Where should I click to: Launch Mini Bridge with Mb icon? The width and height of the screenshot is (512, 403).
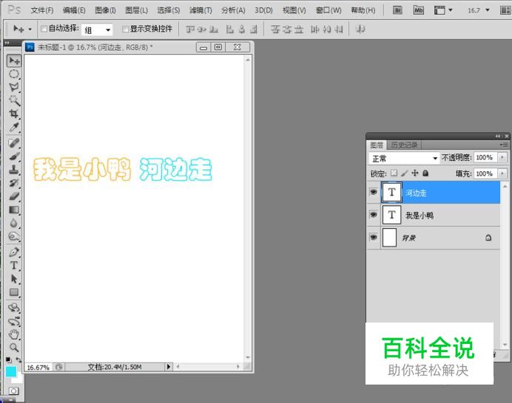(419, 10)
